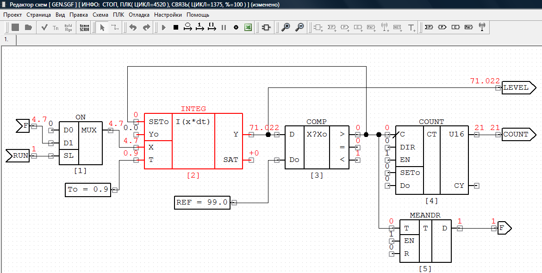This screenshot has height=273, width=542.
Task: Click the Undo arrow icon
Action: point(133,27)
